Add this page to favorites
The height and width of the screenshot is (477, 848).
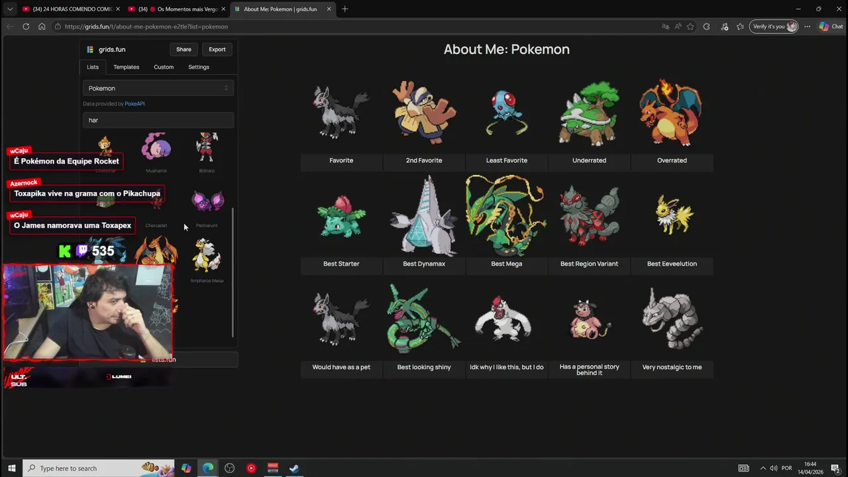click(690, 26)
